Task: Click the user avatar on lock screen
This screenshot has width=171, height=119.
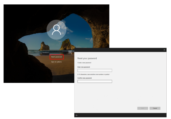Action: (x=56, y=30)
